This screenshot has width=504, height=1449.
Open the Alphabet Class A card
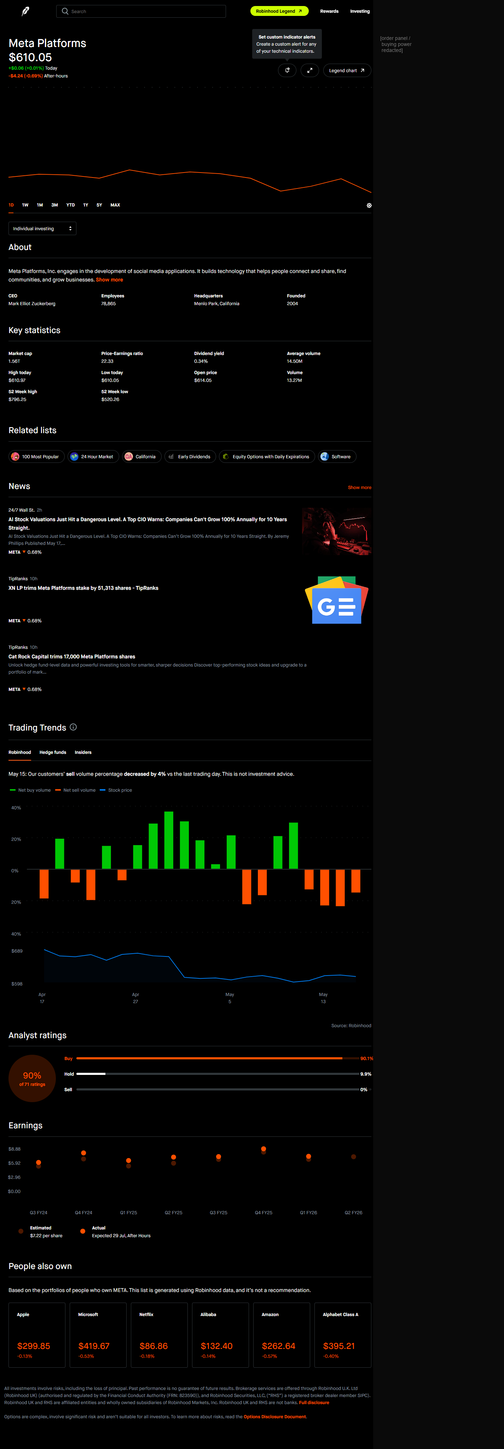(343, 1335)
